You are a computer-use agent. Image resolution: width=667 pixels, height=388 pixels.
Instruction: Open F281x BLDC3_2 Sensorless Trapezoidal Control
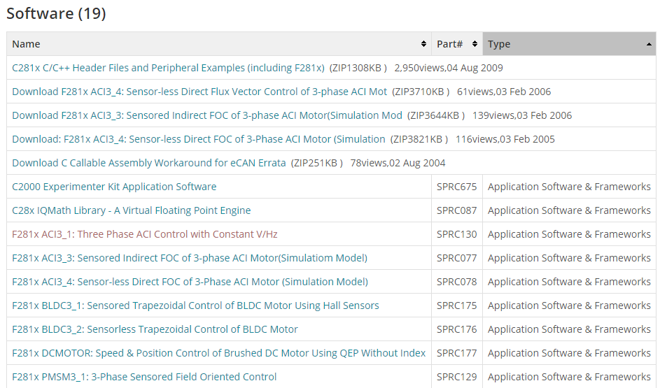[x=155, y=329]
